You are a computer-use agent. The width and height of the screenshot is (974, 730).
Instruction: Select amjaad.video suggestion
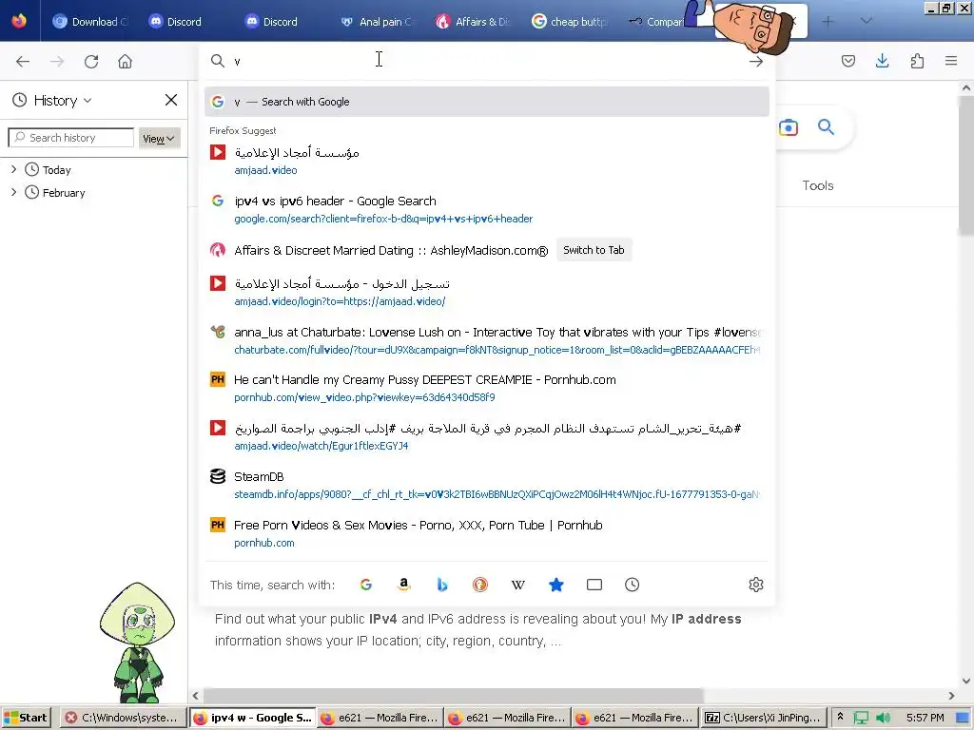tap(486, 161)
